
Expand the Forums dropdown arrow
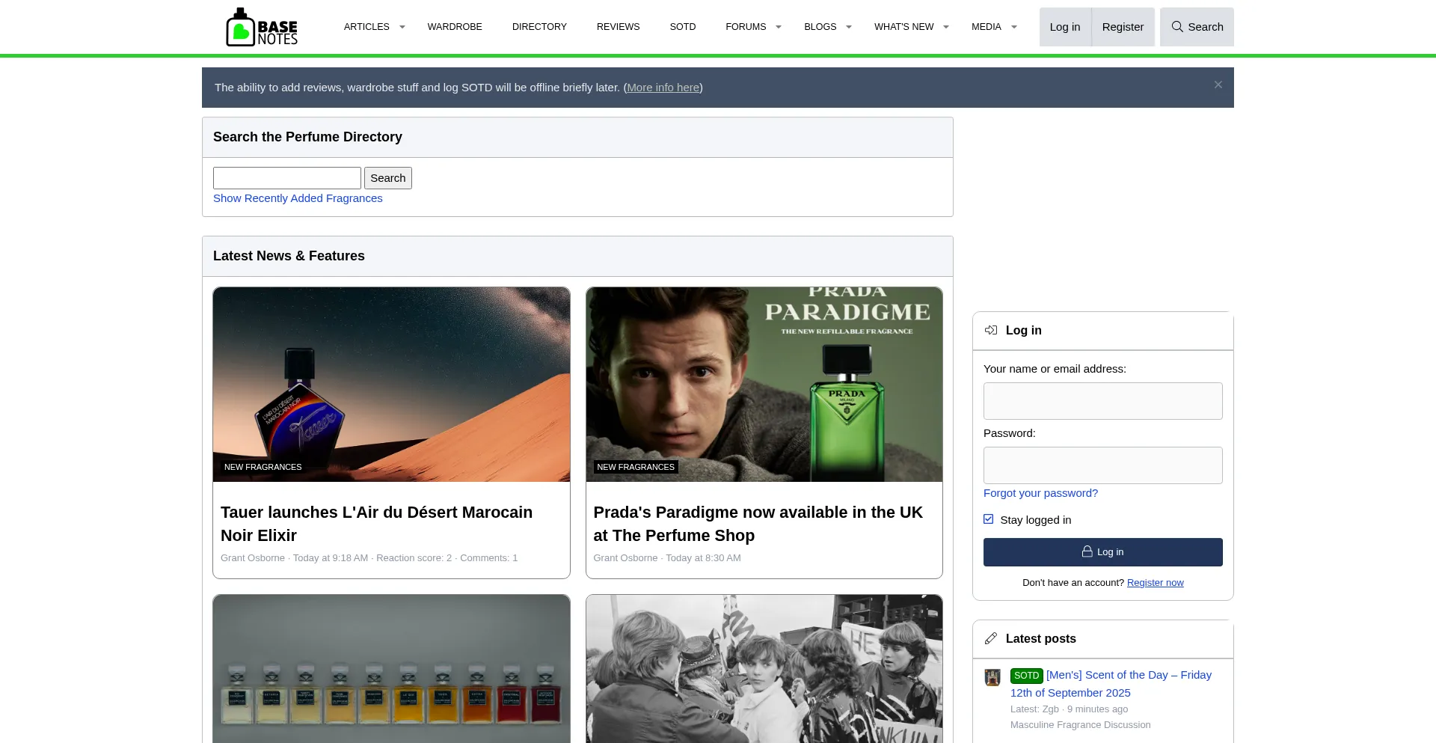pos(779,27)
